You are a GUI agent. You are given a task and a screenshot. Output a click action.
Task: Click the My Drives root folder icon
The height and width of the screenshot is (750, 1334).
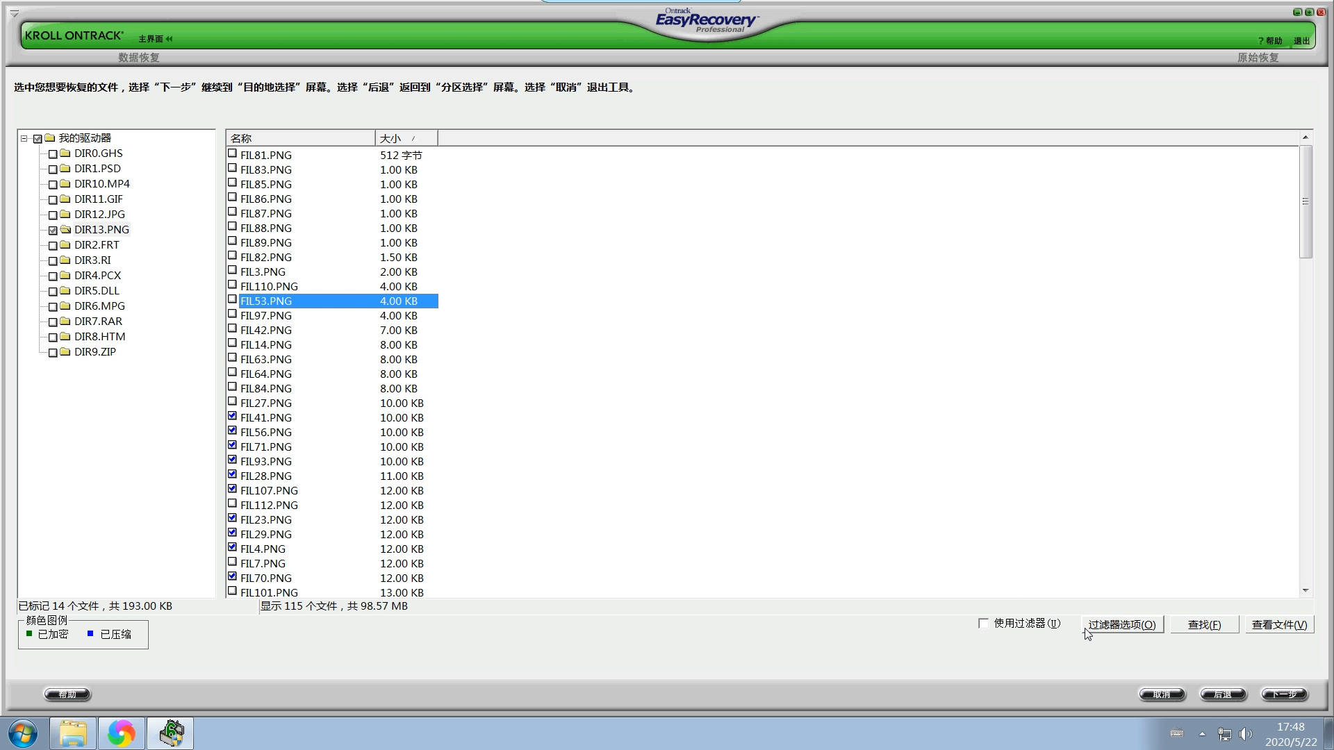(x=50, y=138)
